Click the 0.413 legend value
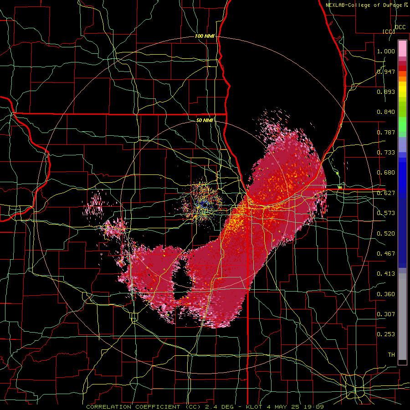The width and height of the screenshot is (410, 410). [x=386, y=274]
